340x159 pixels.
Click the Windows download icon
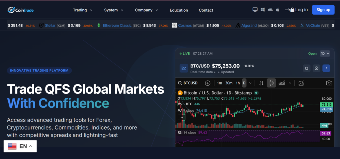click(x=263, y=10)
